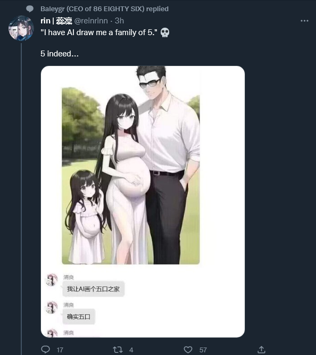Open the three-dot more options menu
Screen dimensions: 316x355
pos(304,21)
